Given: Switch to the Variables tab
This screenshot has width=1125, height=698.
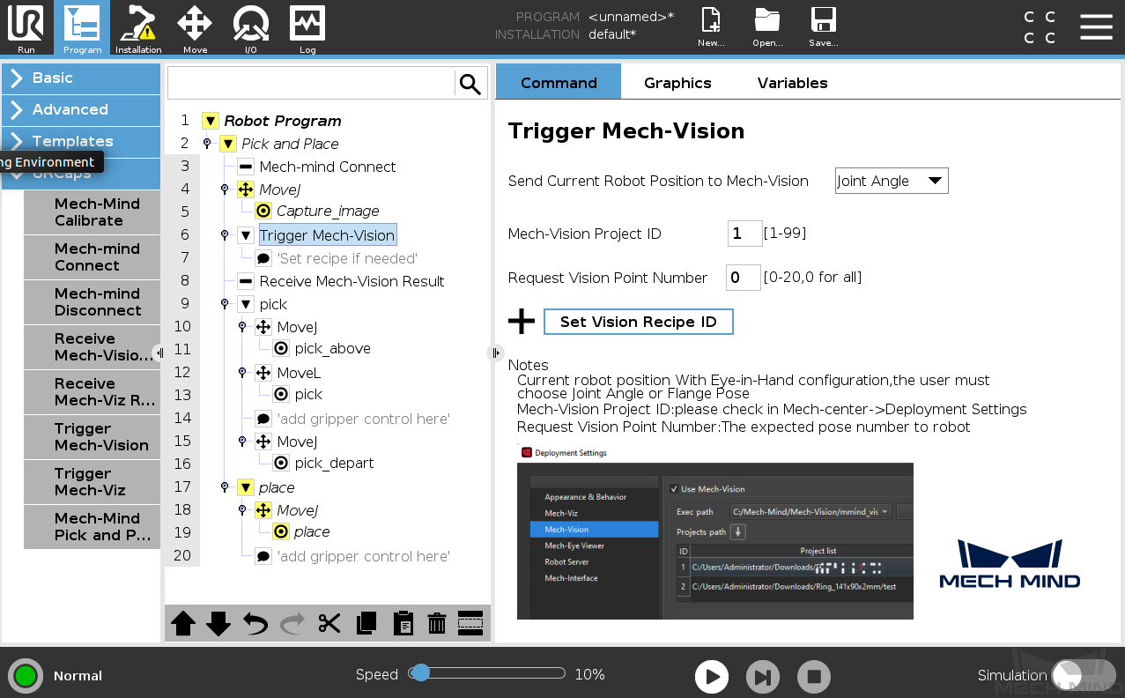Looking at the screenshot, I should [x=792, y=82].
